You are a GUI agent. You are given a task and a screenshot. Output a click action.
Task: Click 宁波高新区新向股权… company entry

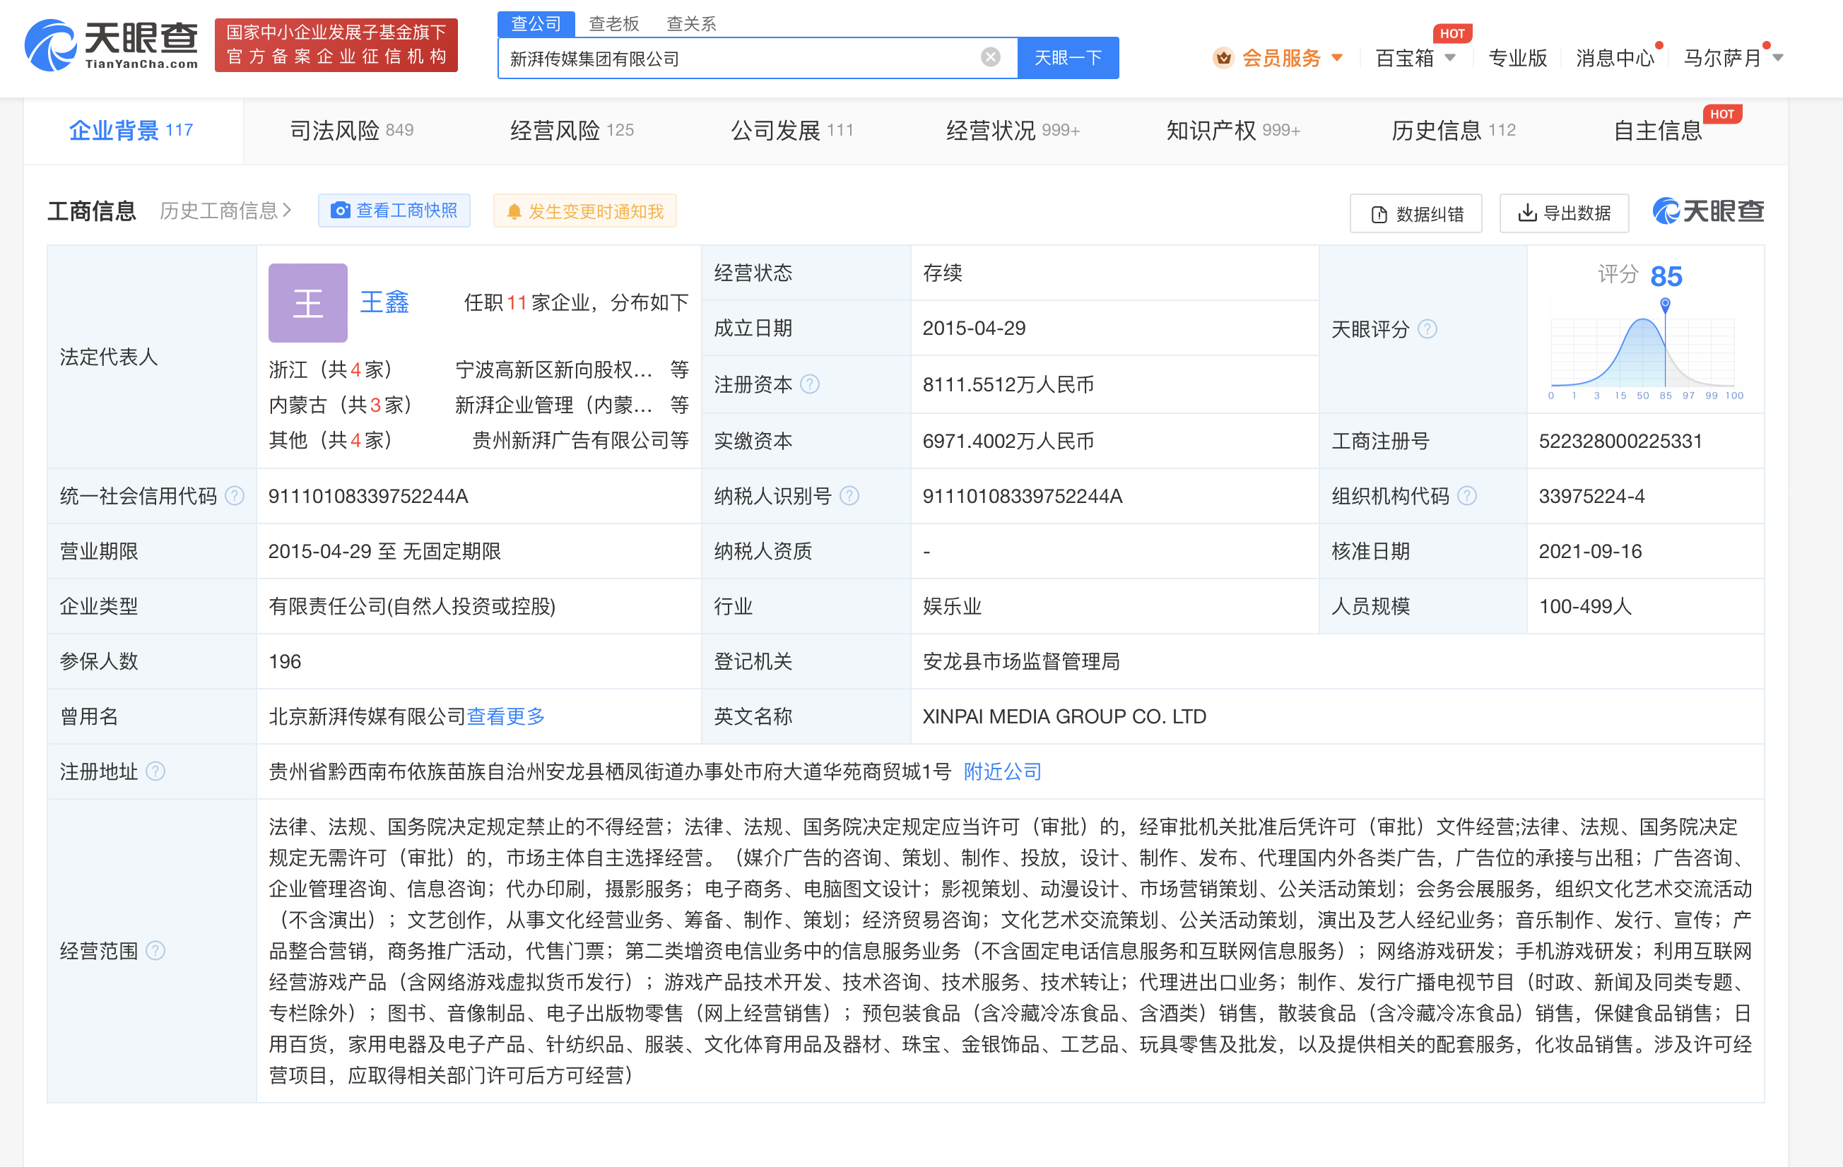coord(554,369)
